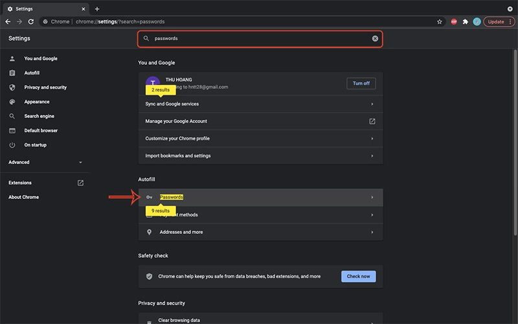Click the Passwords row chevron
The image size is (518, 324).
[x=372, y=198]
